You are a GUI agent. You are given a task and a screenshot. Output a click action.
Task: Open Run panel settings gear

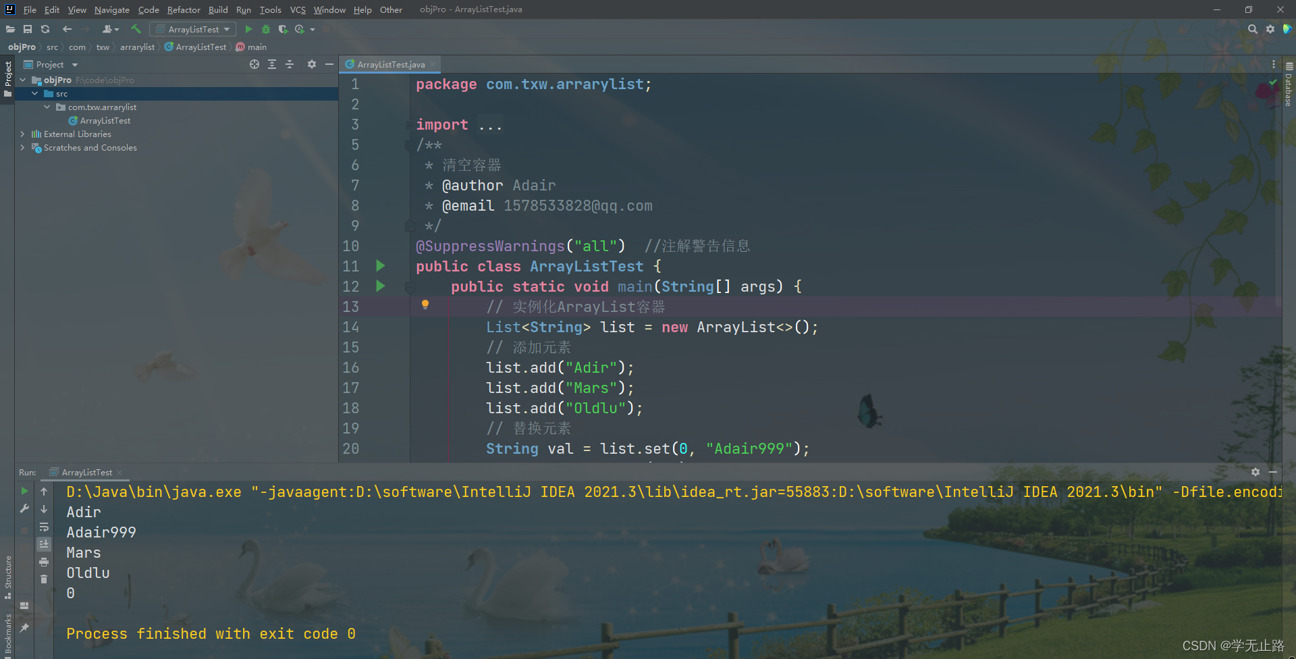pos(1255,472)
